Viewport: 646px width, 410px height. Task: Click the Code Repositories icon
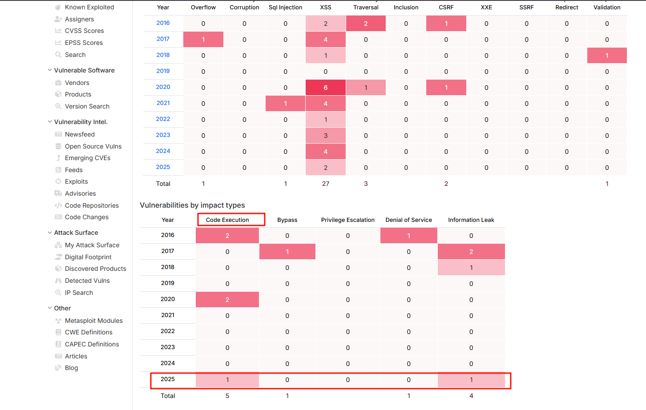click(x=58, y=205)
